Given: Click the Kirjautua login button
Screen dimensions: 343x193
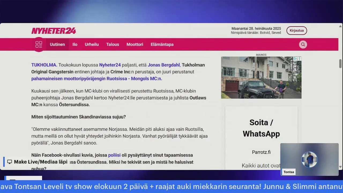Looking at the screenshot, I should (297, 31).
